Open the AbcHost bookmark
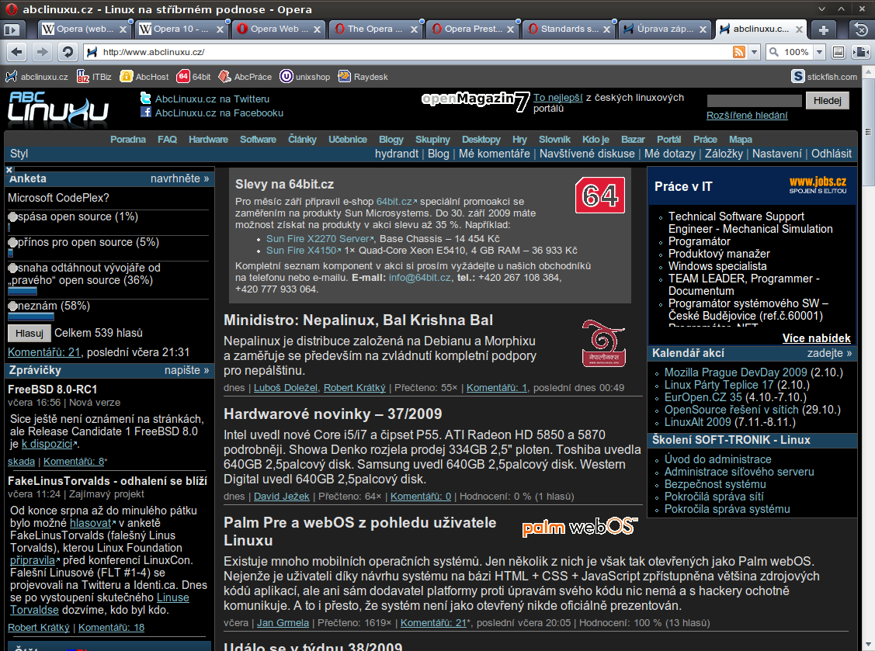Image resolution: width=875 pixels, height=651 pixels. pyautogui.click(x=144, y=77)
